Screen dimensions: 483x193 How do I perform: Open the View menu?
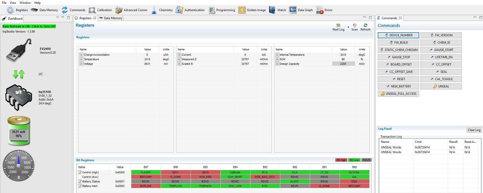tap(13, 3)
